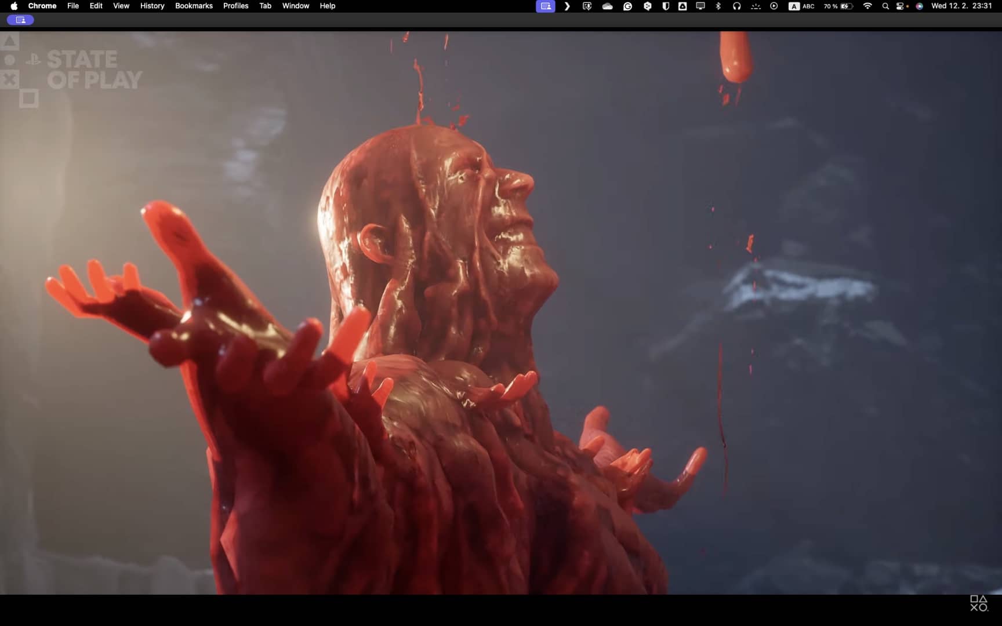1002x626 pixels.
Task: Click the hexagon cube menu bar icon
Action: point(647,6)
